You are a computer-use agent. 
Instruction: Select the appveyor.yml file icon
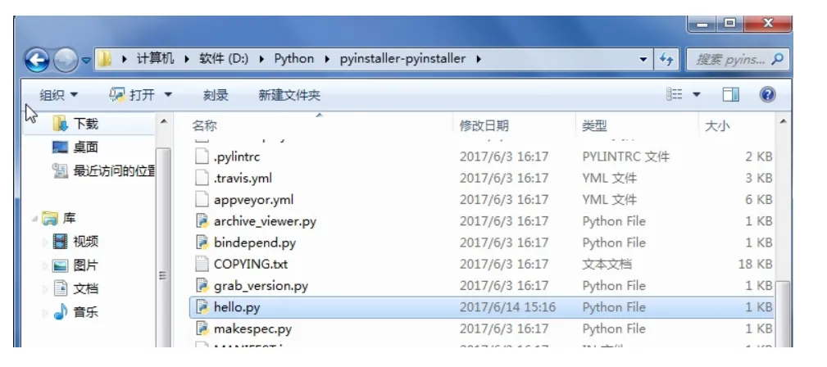[202, 200]
